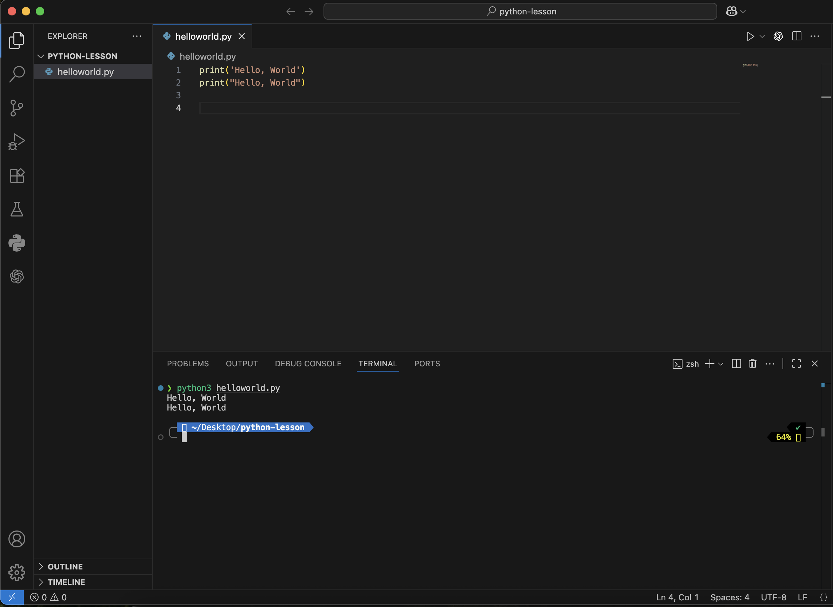833x607 pixels.
Task: Open the Search view
Action: 16,74
